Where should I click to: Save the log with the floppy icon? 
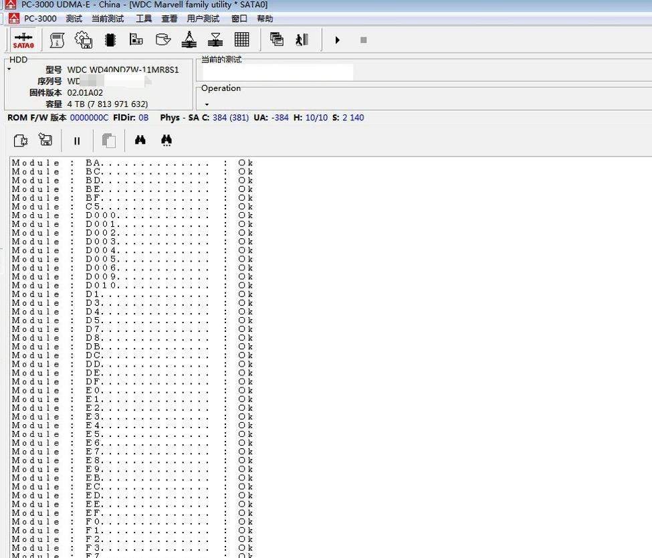(45, 140)
